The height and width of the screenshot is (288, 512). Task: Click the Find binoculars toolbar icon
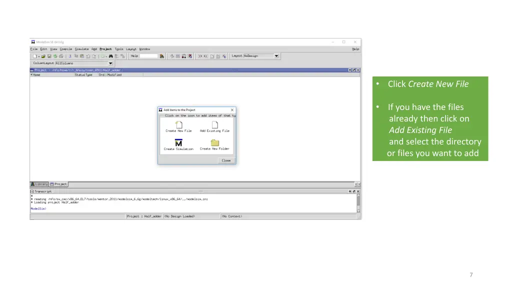pyautogui.click(x=110, y=56)
